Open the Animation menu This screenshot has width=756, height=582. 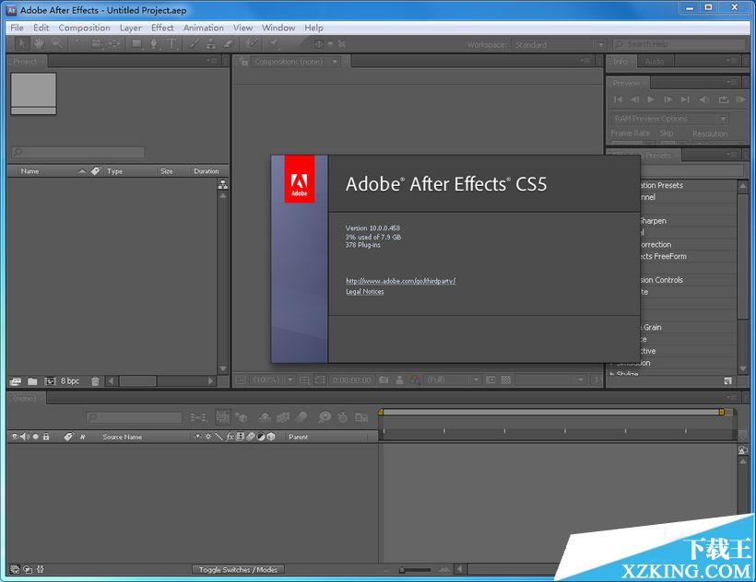tap(204, 28)
